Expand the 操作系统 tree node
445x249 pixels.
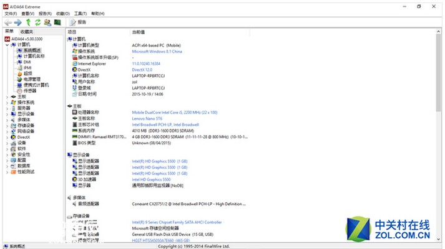click(x=7, y=103)
